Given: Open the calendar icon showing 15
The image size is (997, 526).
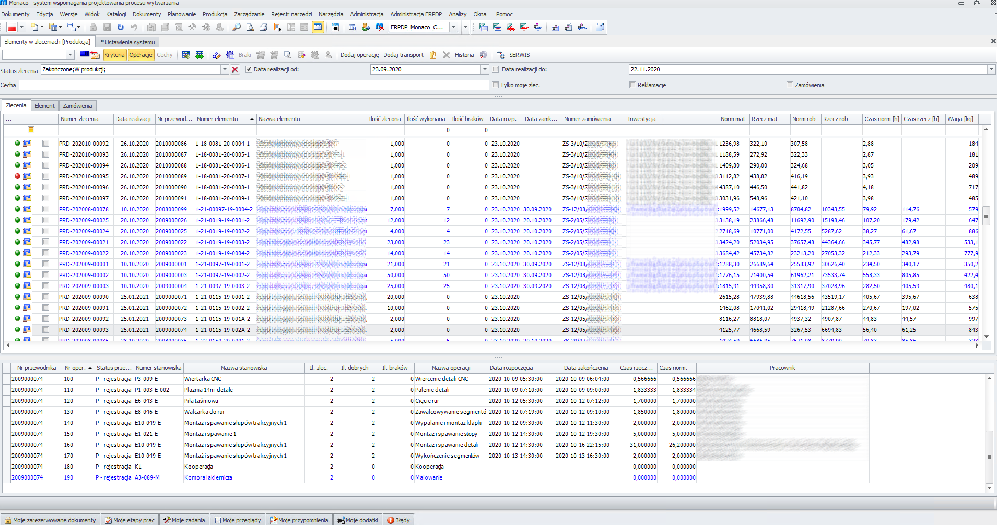Looking at the screenshot, I should pyautogui.click(x=335, y=27).
